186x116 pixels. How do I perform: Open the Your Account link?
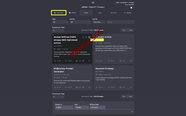point(129,5)
